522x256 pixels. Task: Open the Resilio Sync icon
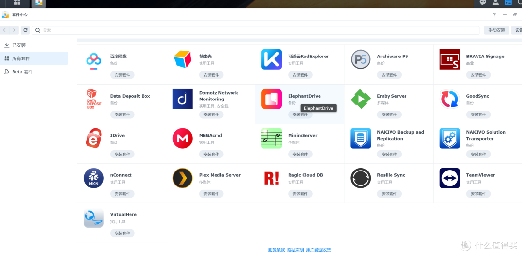tap(361, 178)
